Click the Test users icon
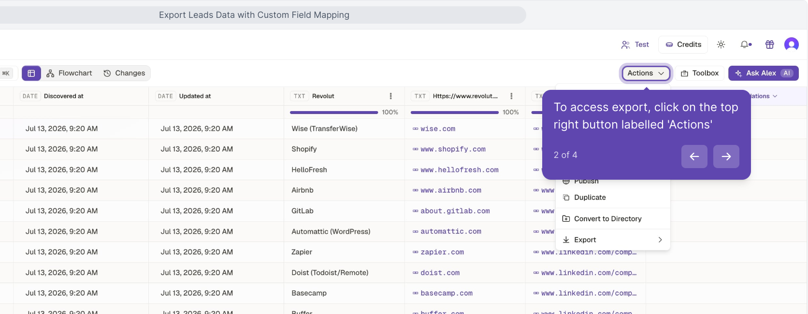Image resolution: width=808 pixels, height=314 pixels. coord(625,44)
